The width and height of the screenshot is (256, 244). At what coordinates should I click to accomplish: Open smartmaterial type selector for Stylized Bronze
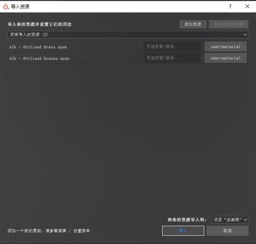pyautogui.click(x=226, y=58)
